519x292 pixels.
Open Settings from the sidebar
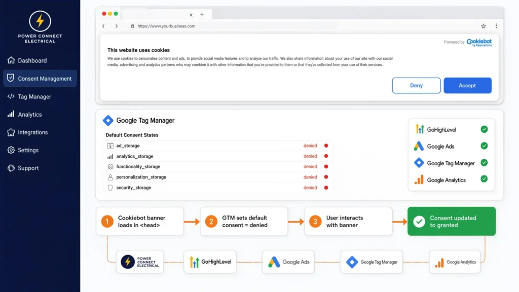point(23,150)
